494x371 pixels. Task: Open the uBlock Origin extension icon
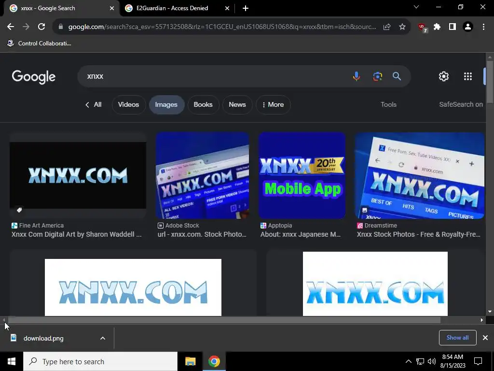tap(422, 28)
